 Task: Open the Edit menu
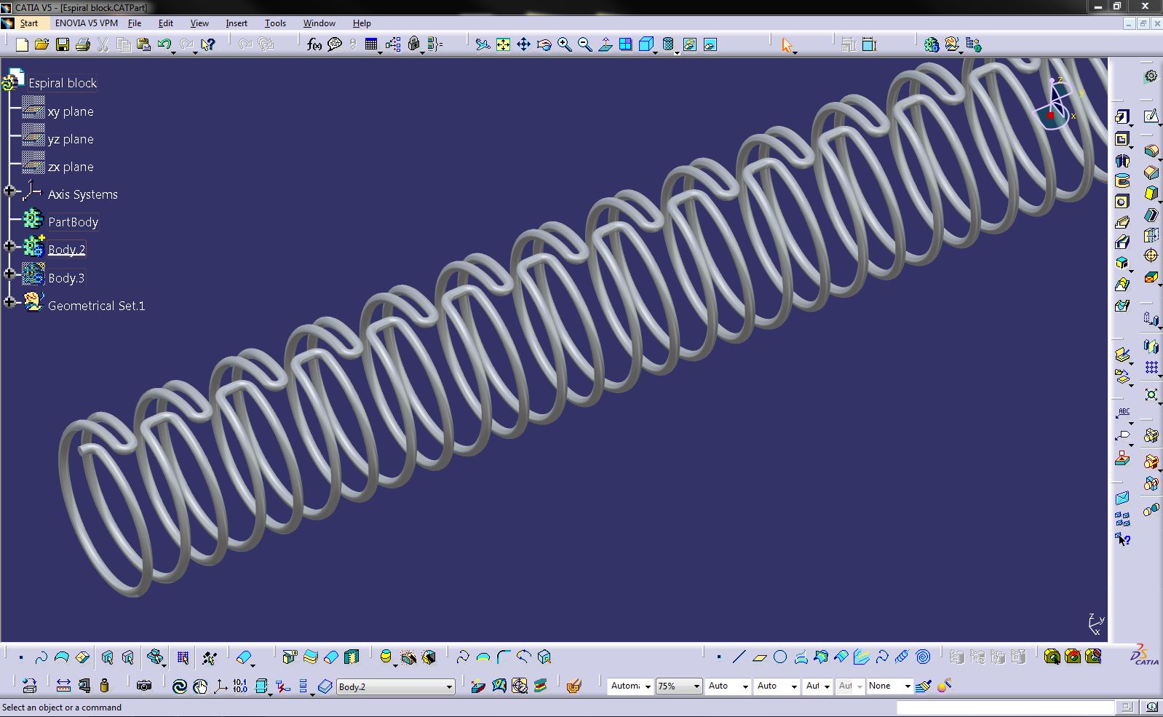click(x=166, y=23)
